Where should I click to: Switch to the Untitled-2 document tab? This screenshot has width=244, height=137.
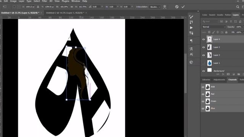click(x=65, y=13)
